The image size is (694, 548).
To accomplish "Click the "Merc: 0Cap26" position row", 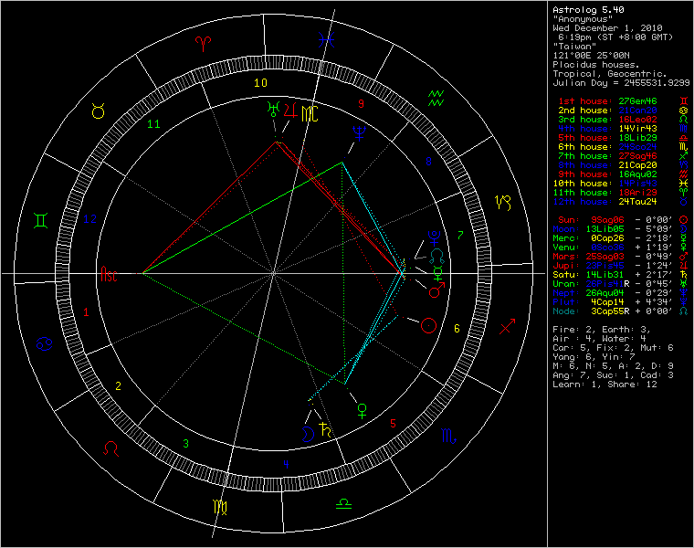I will pyautogui.click(x=621, y=238).
